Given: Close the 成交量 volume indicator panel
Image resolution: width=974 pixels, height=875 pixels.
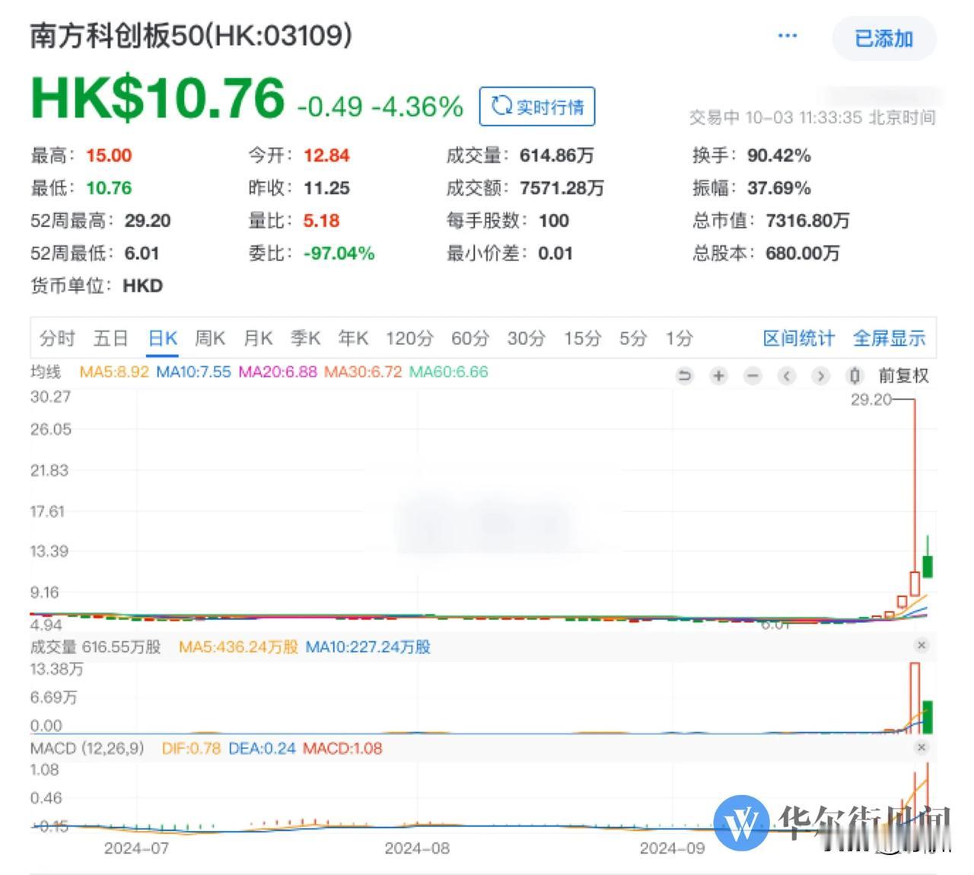Looking at the screenshot, I should pyautogui.click(x=921, y=646).
